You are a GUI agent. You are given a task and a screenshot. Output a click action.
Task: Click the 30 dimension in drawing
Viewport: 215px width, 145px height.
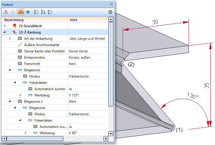coord(155,22)
